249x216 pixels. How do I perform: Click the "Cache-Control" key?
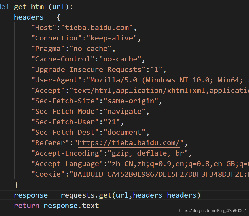click(x=63, y=59)
